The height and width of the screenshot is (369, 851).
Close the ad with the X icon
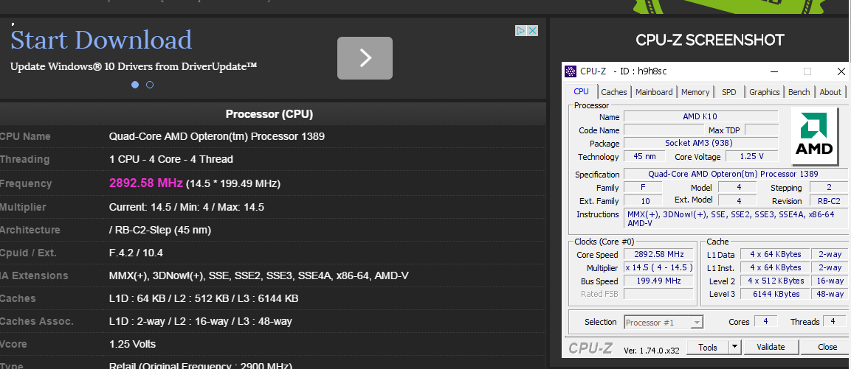532,31
